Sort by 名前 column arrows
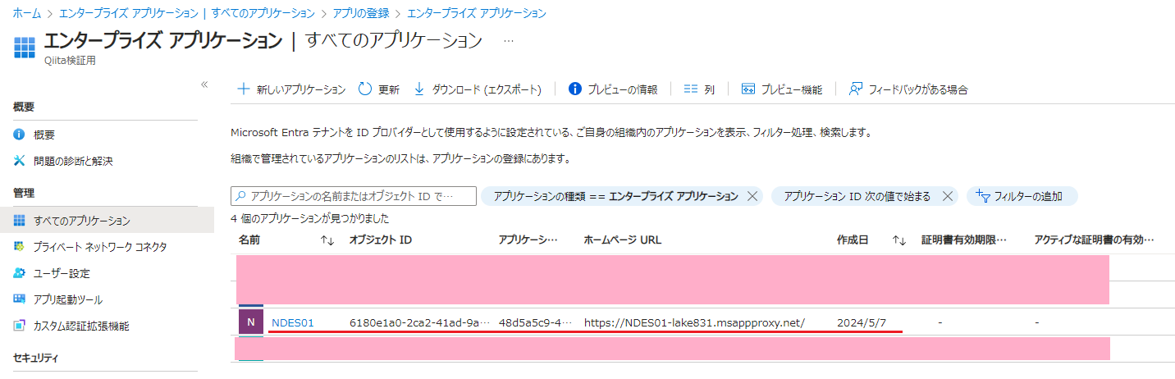 pos(327,240)
